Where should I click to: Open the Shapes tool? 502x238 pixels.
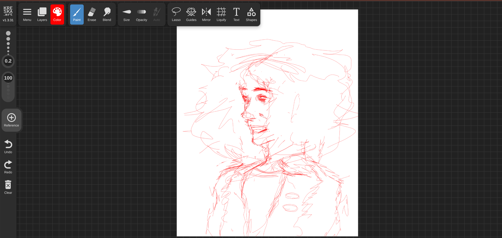coord(251,15)
